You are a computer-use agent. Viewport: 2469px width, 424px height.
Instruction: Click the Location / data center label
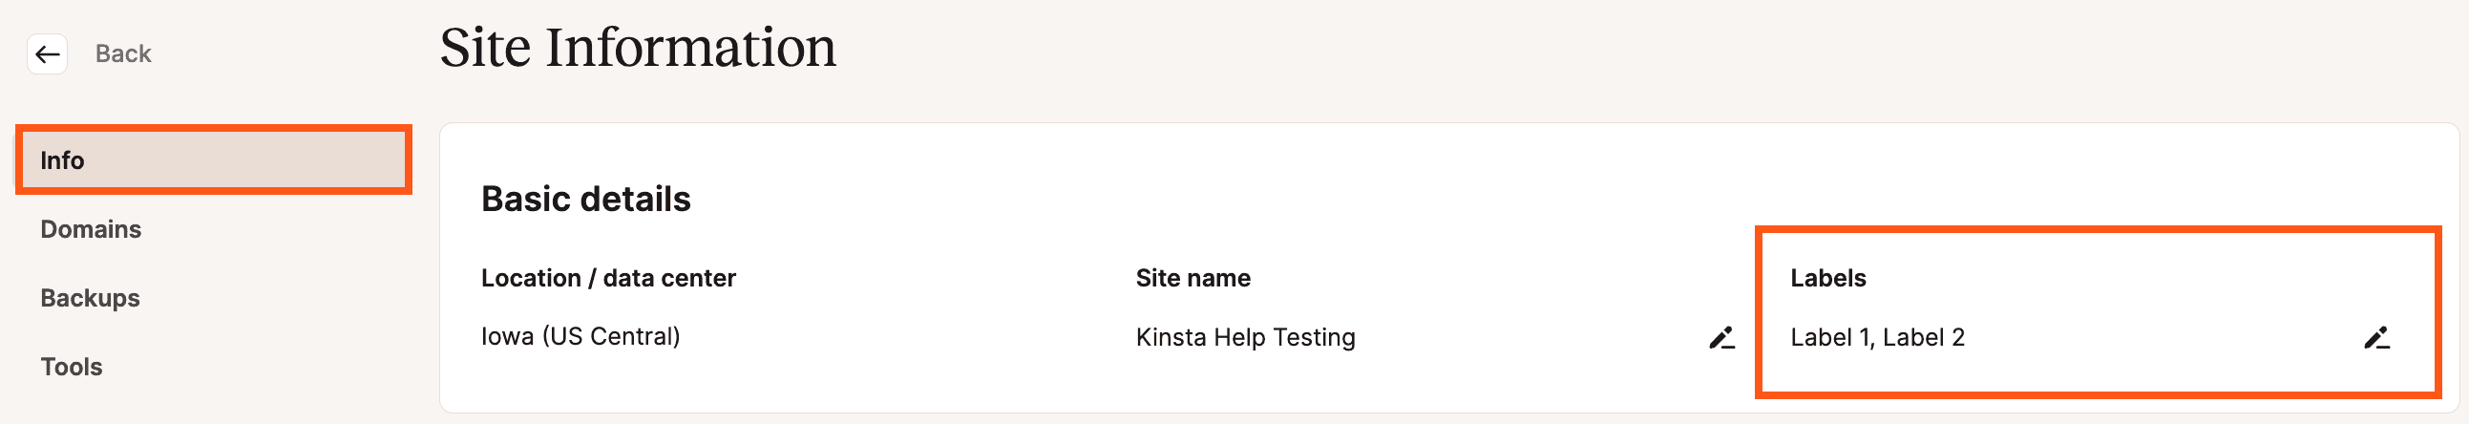pos(607,278)
